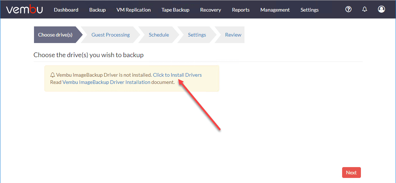Open the Management menu
396x183 pixels.
275,10
